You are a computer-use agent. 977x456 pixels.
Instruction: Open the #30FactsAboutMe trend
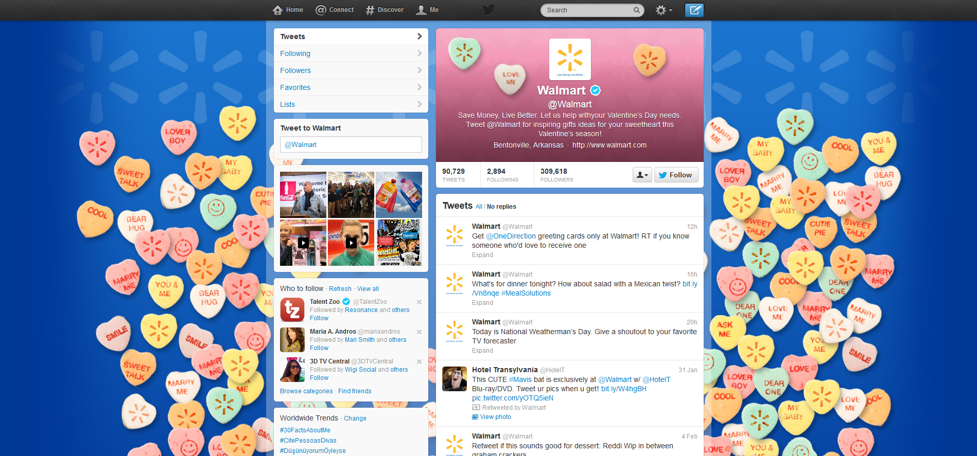point(305,430)
